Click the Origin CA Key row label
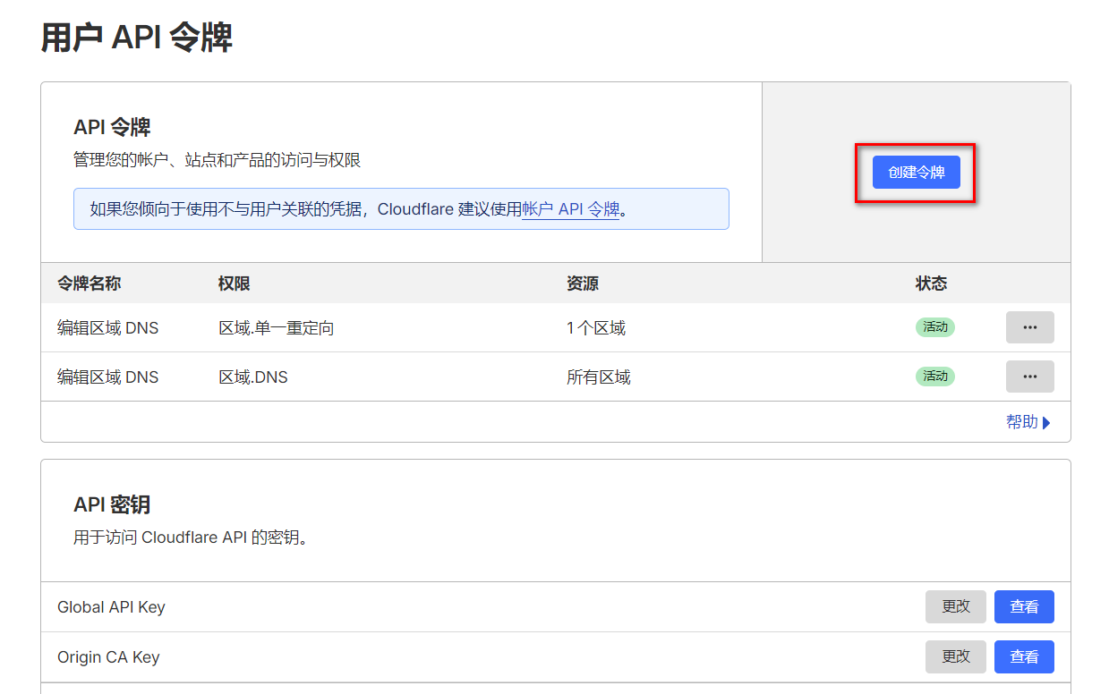 click(x=108, y=657)
